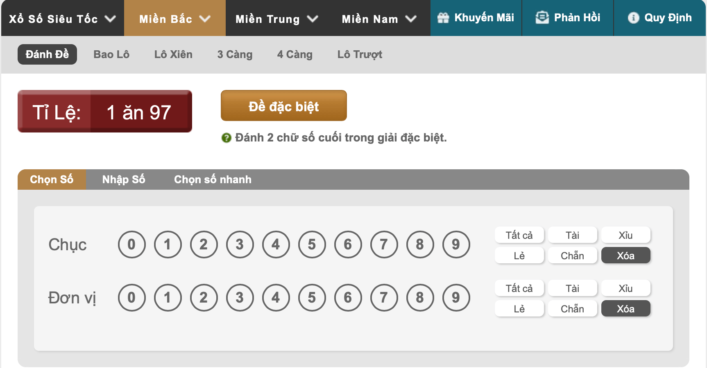
Task: Expand the Miền Bắc dropdown
Action: pyautogui.click(x=174, y=18)
